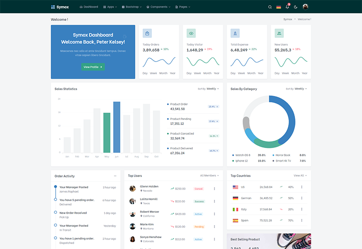Open the German flag language selector
Image resolution: width=362 pixels, height=249 pixels.
[279, 7]
